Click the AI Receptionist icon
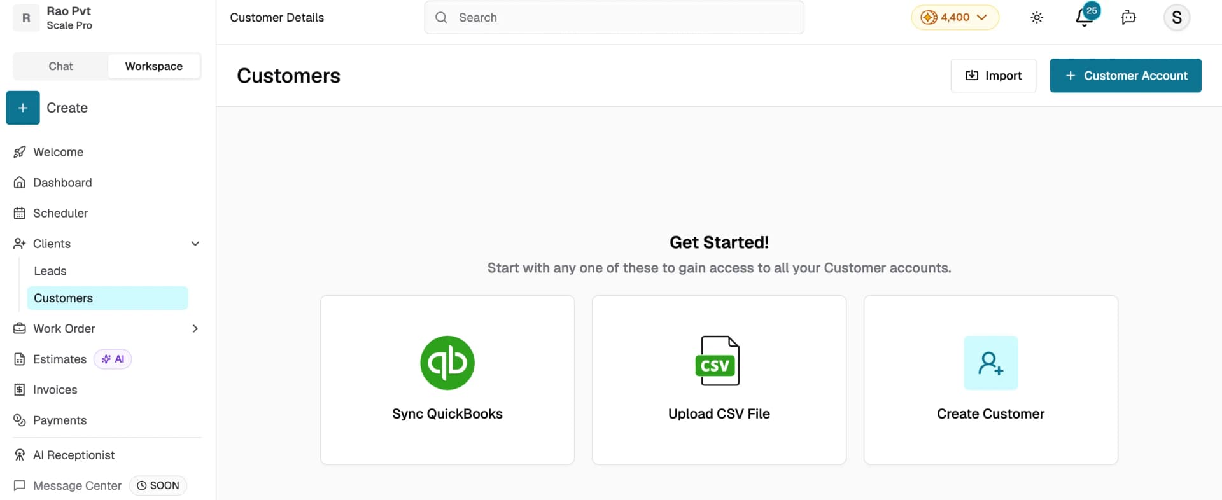The image size is (1222, 500). pos(20,455)
